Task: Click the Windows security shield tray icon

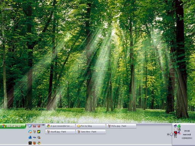Action: coord(179,129)
